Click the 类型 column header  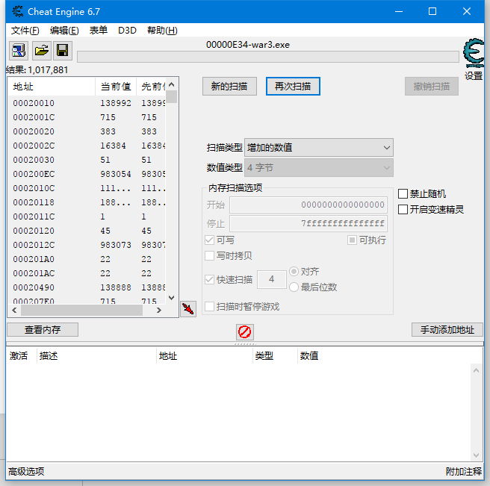coord(275,356)
